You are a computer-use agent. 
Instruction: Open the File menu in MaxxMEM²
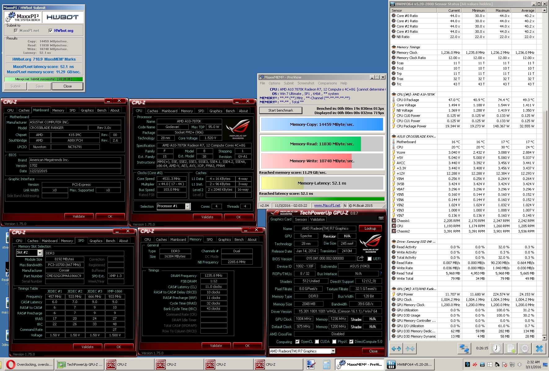click(x=262, y=83)
